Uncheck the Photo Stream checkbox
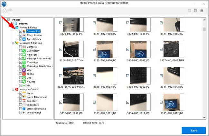The image size is (209, 136). tap(21, 35)
